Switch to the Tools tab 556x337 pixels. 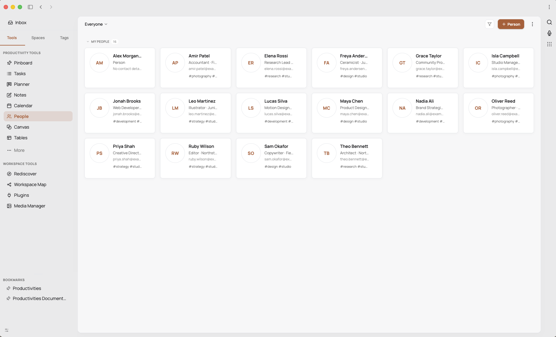(12, 38)
